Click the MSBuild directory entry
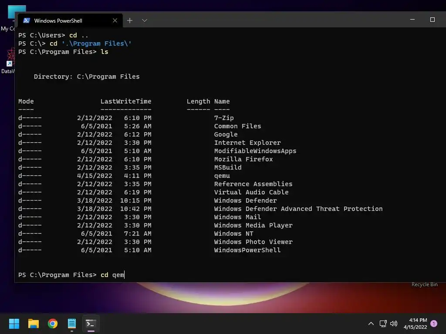Screen dimensions: 446x334 click(x=228, y=167)
